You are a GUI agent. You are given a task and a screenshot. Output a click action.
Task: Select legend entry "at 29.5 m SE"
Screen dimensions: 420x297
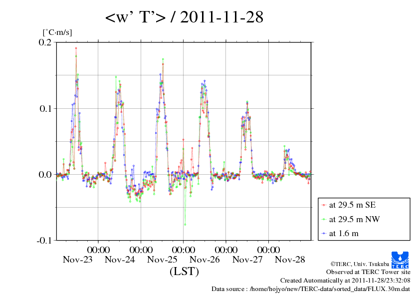[x=352, y=205]
